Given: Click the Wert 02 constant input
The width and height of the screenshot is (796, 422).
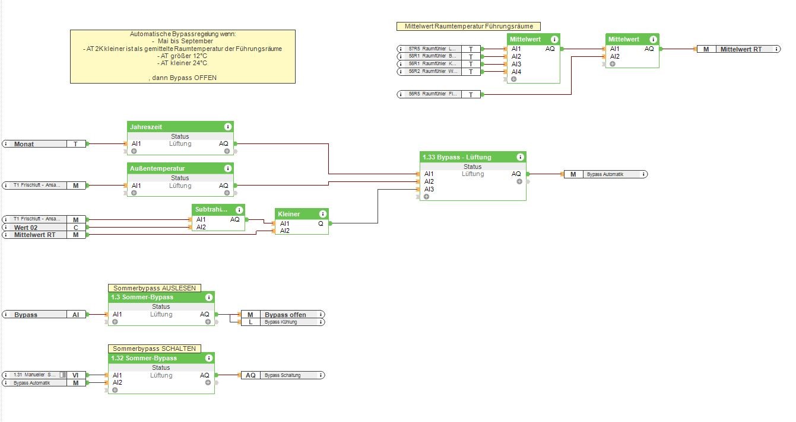Looking at the screenshot, I should coord(44,227).
